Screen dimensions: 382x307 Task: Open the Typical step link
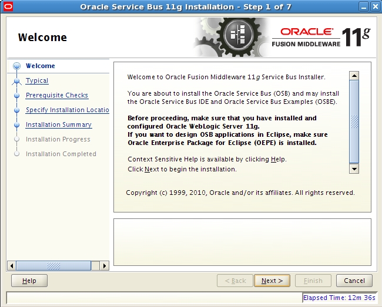pos(37,81)
